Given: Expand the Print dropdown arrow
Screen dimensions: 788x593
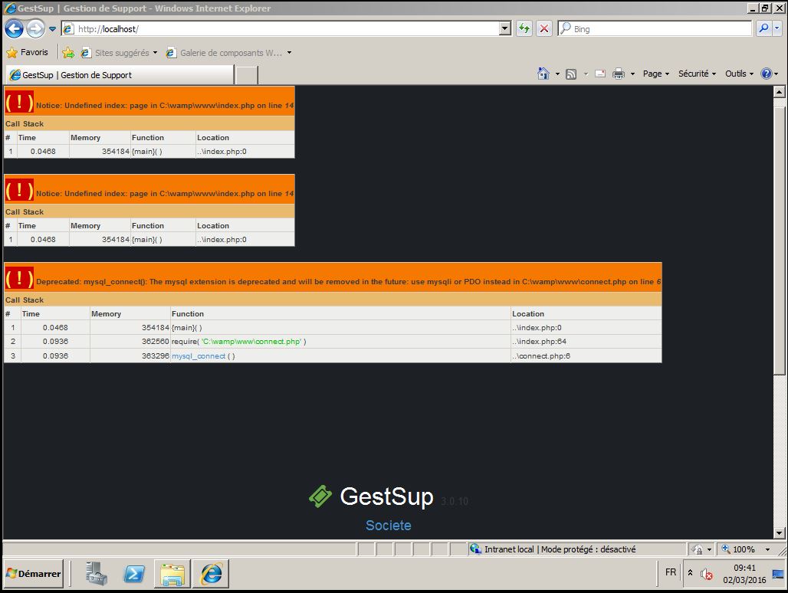Looking at the screenshot, I should pyautogui.click(x=632, y=74).
